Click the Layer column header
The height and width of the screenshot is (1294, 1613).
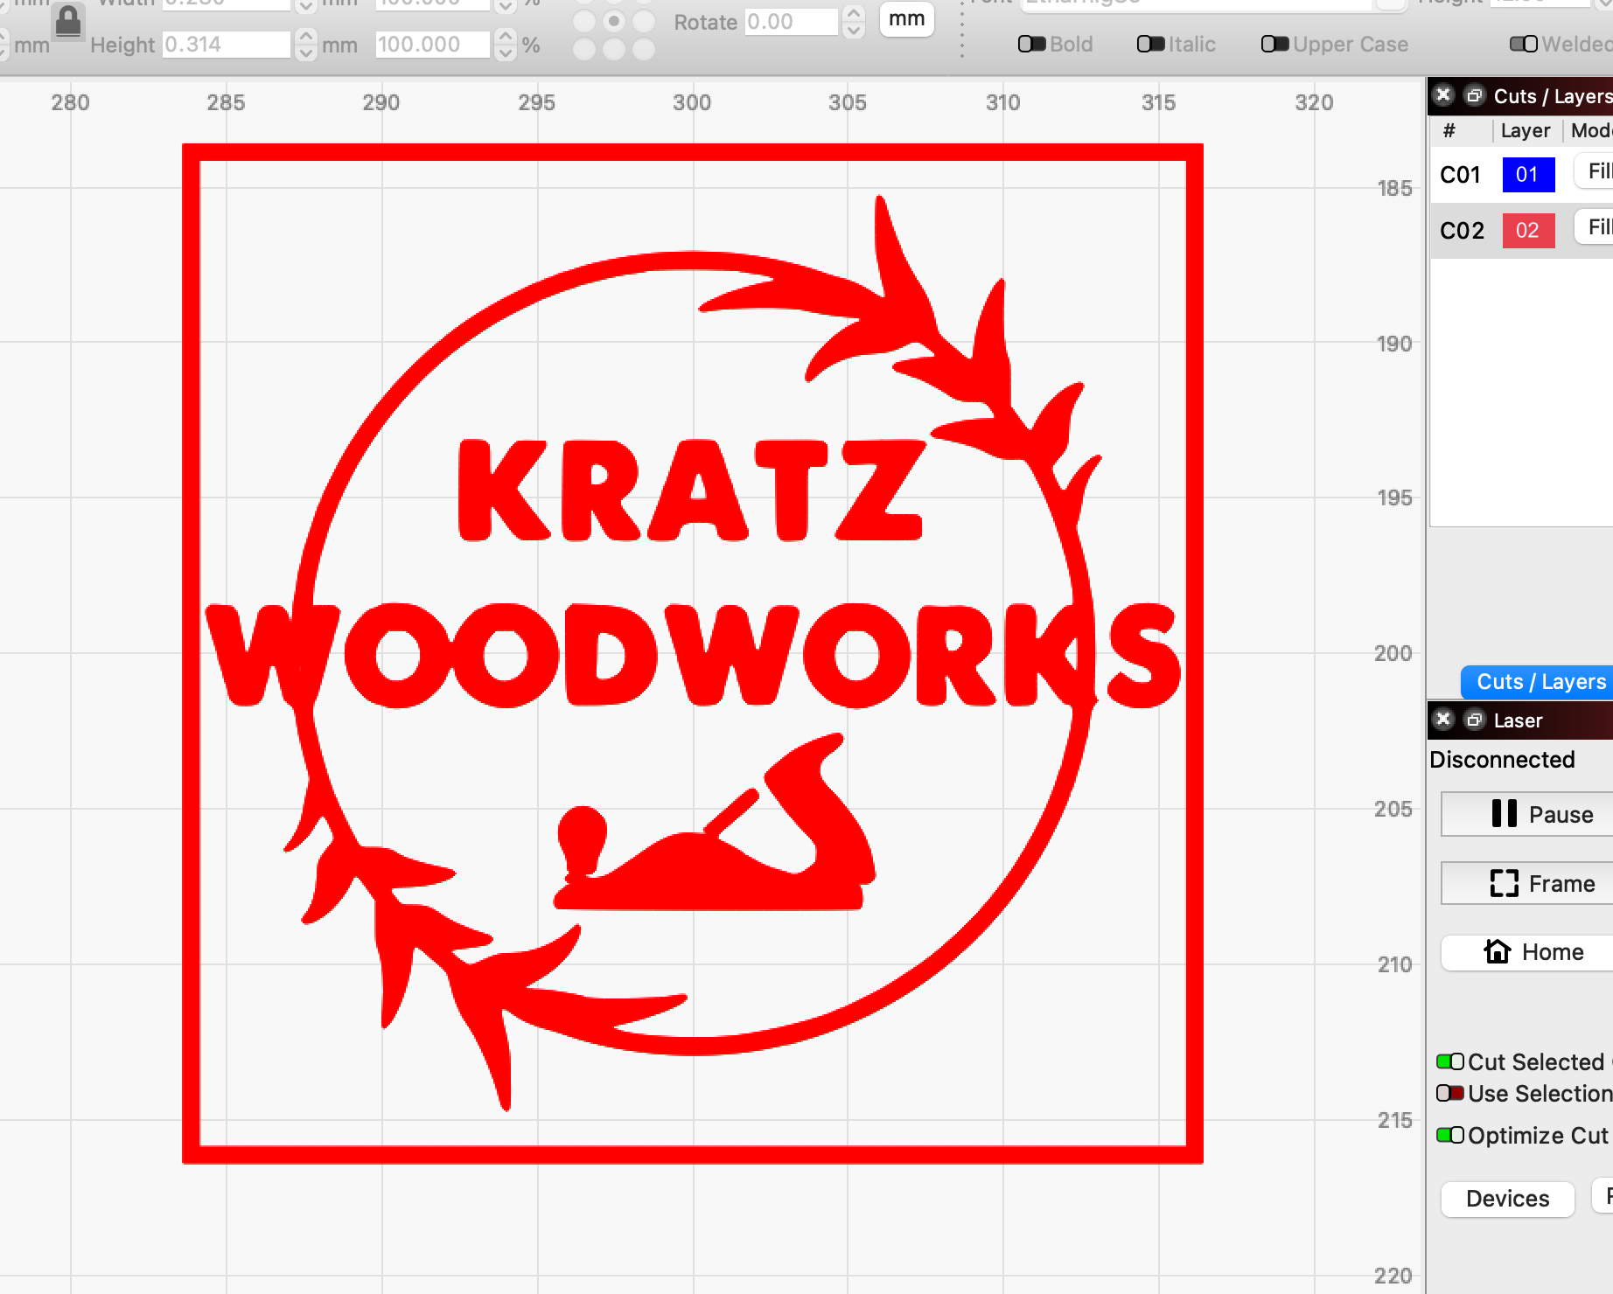(1526, 130)
